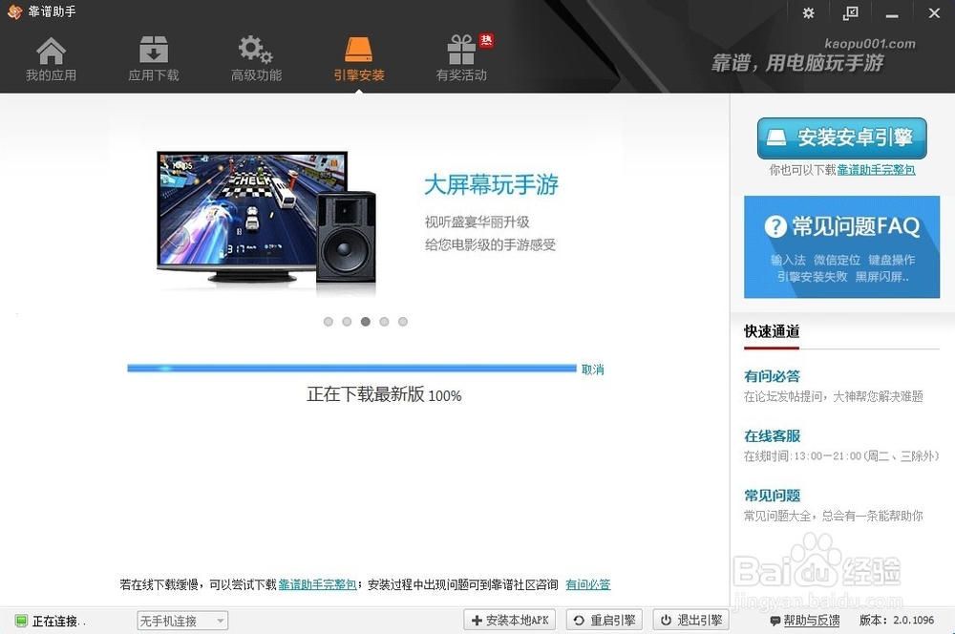Select the 引擎安装 tab
The height and width of the screenshot is (634, 955).
(359, 59)
